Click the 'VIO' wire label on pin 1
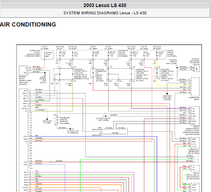 [x=37, y=171]
